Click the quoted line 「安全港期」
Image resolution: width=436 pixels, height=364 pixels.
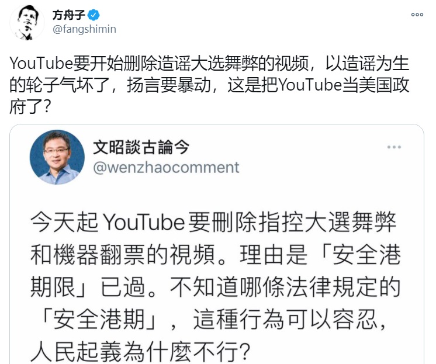click(98, 319)
